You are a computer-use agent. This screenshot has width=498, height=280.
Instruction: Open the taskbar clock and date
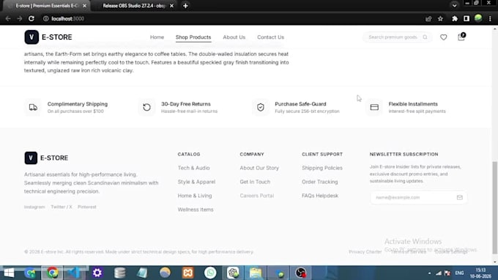480,273
